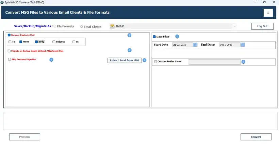The height and width of the screenshot is (147, 279).
Task: Open the hamburger menu in header
Action: pos(268,13)
